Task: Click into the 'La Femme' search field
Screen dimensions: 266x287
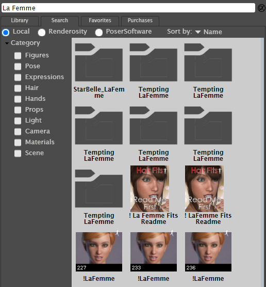Action: pyautogui.click(x=128, y=8)
